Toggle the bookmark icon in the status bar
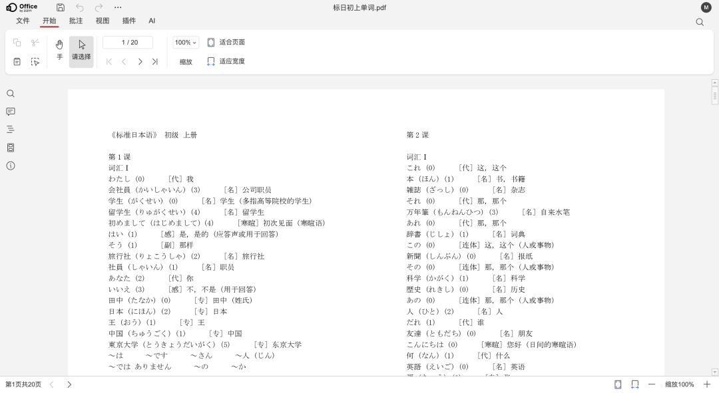The width and height of the screenshot is (719, 393). [x=634, y=384]
